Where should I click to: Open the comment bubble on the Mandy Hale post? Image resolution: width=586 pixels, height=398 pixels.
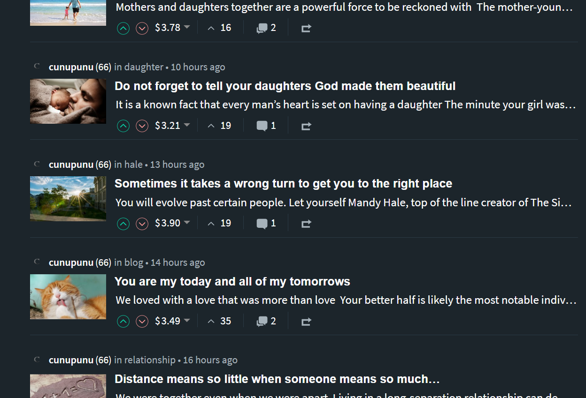click(x=266, y=224)
